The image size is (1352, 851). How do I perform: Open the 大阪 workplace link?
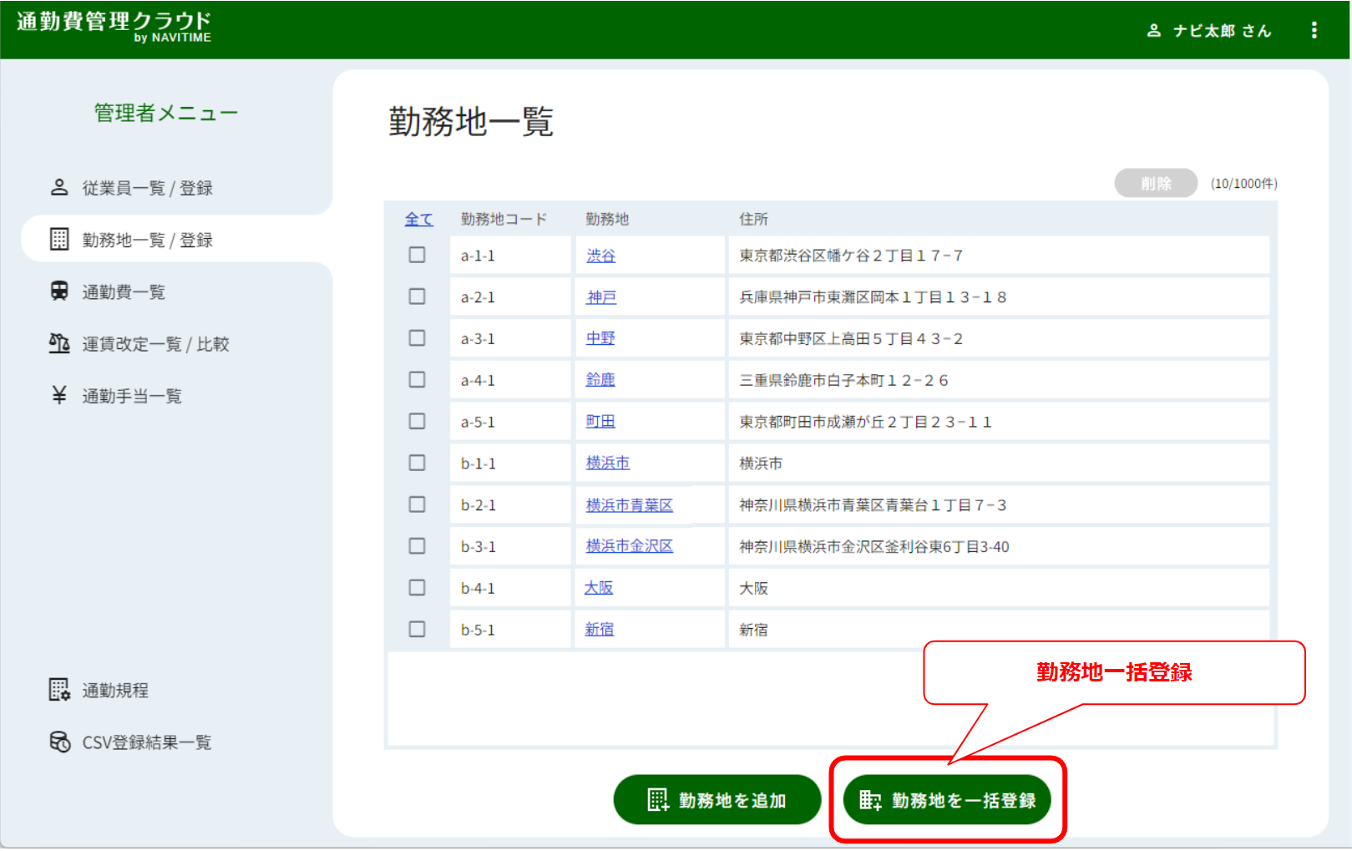599,588
